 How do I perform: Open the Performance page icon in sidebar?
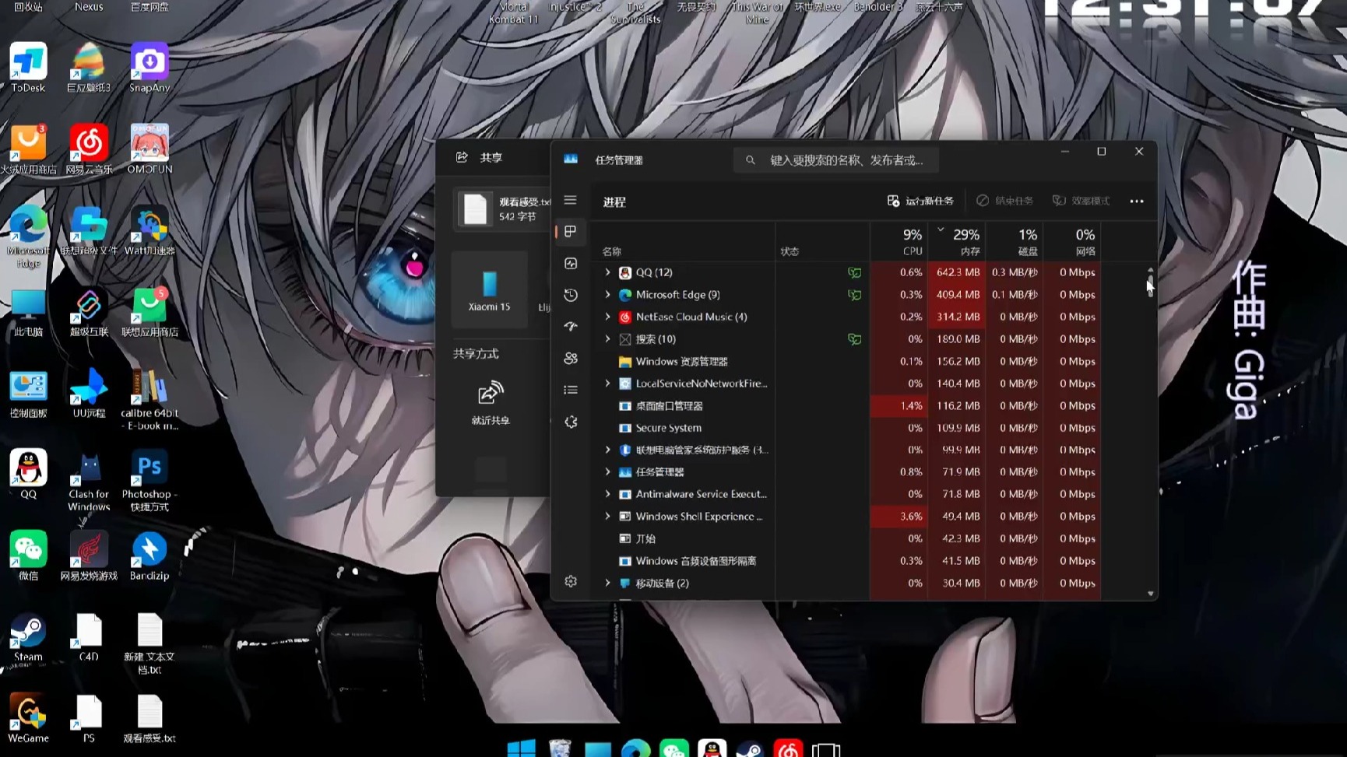(x=570, y=264)
